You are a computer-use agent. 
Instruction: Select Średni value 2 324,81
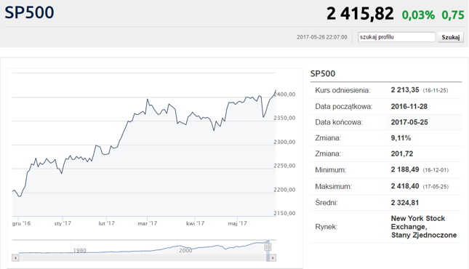pos(405,203)
